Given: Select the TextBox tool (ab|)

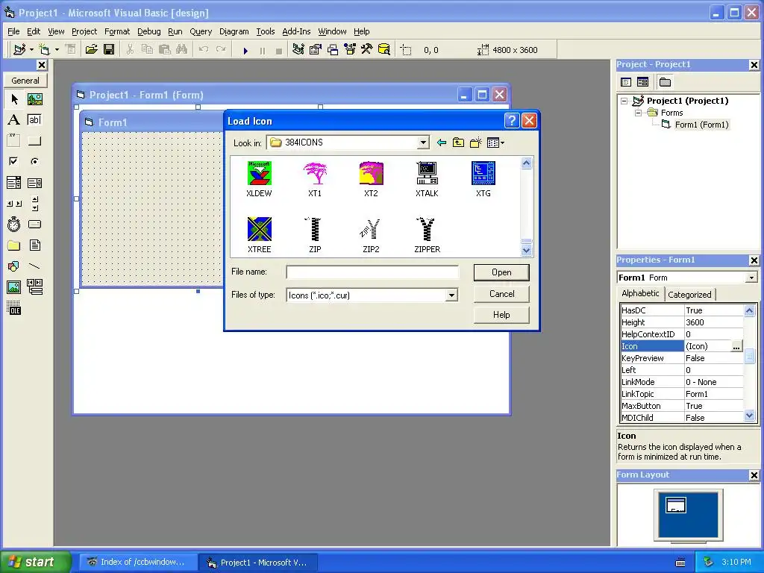Looking at the screenshot, I should [34, 120].
